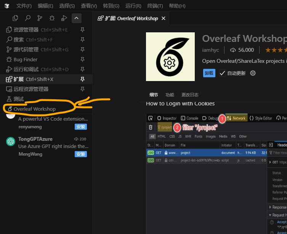The width and height of the screenshot is (287, 234).
Task: Click the renyumeng publisher name
Action: point(30,127)
